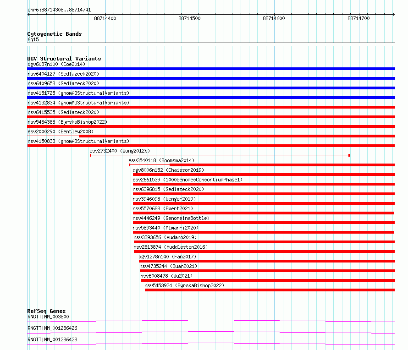Select nsv6415535 (Sedlazeck2020) label
Image resolution: width=408 pixels, height=350 pixels.
[63, 112]
